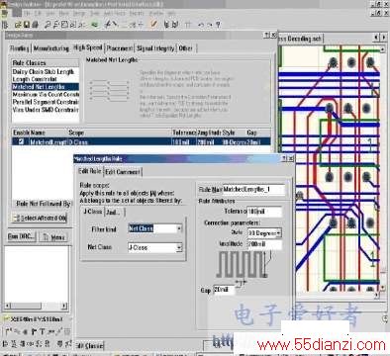The image size is (390, 356).
Task: Click the Save toolbar icon
Action: (27, 25)
